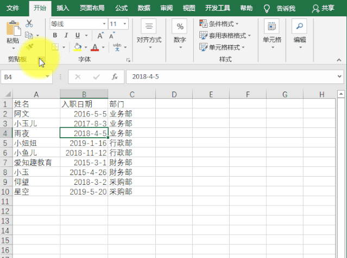This screenshot has width=347, height=258.
Task: Open fill color dropdown arrow
Action: click(86, 47)
